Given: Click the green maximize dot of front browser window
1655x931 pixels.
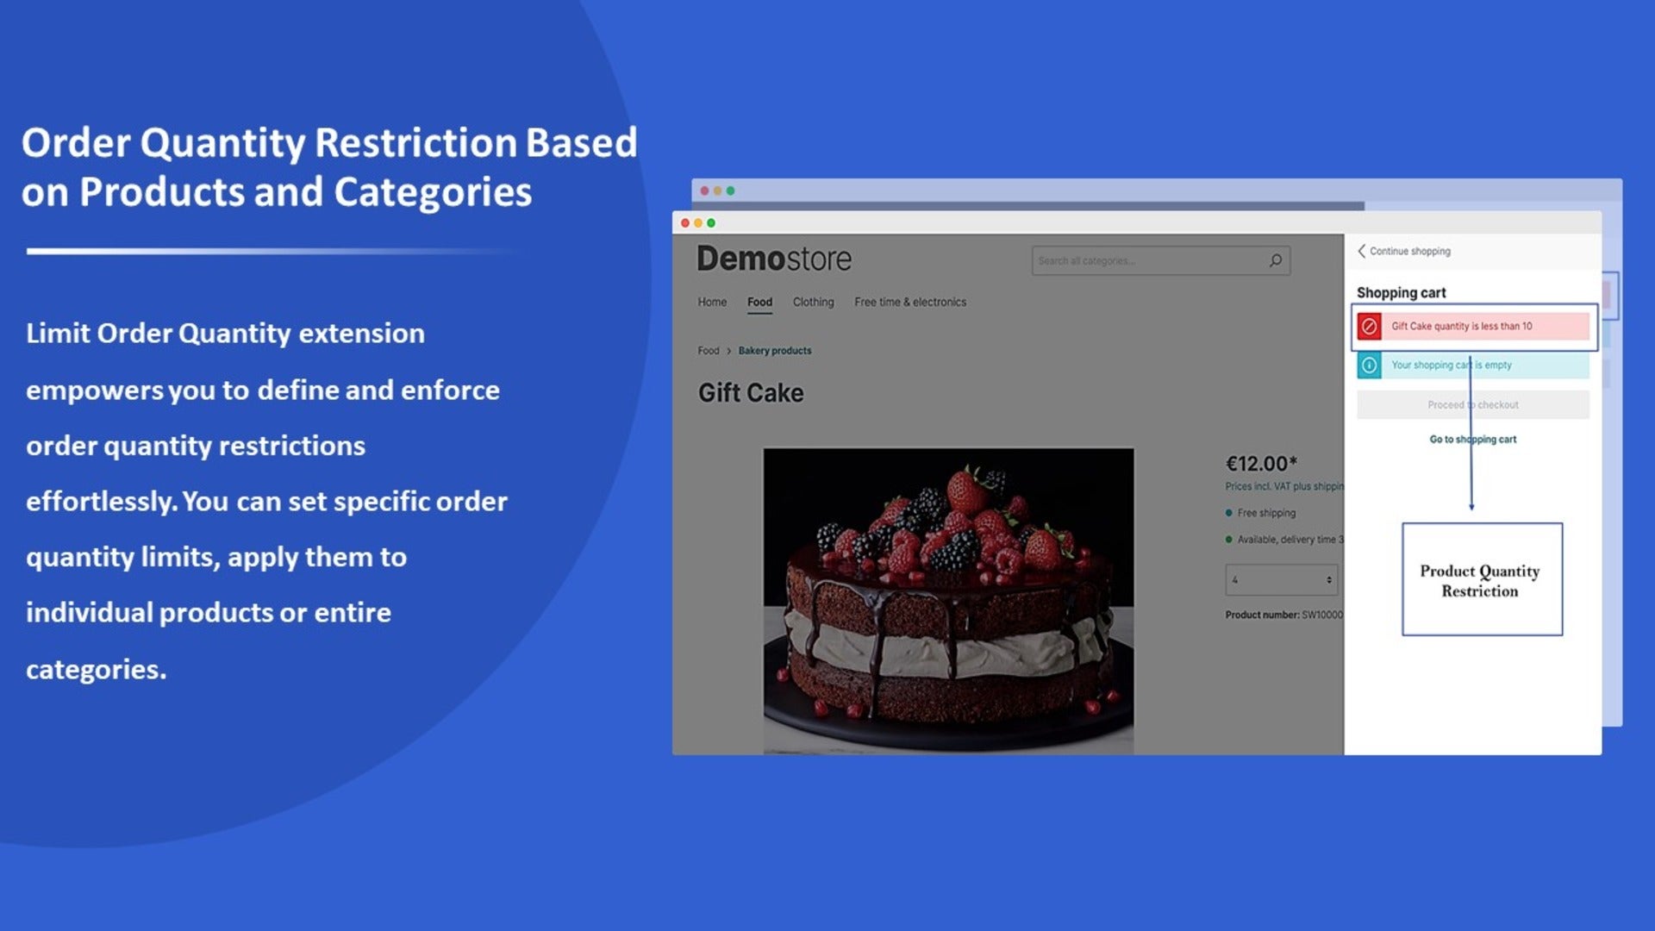Looking at the screenshot, I should (x=711, y=223).
